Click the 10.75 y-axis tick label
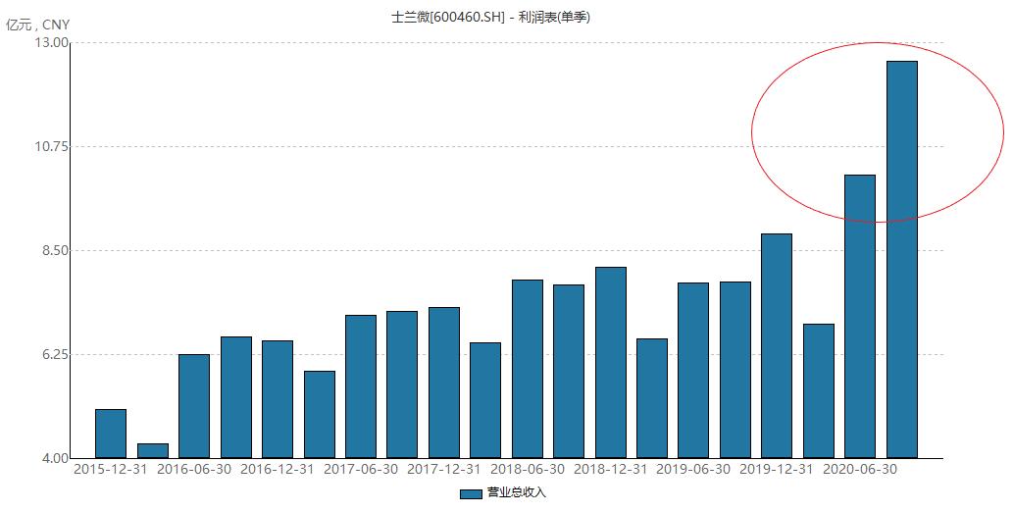Viewport: 1013px width, 513px height. pyautogui.click(x=52, y=147)
